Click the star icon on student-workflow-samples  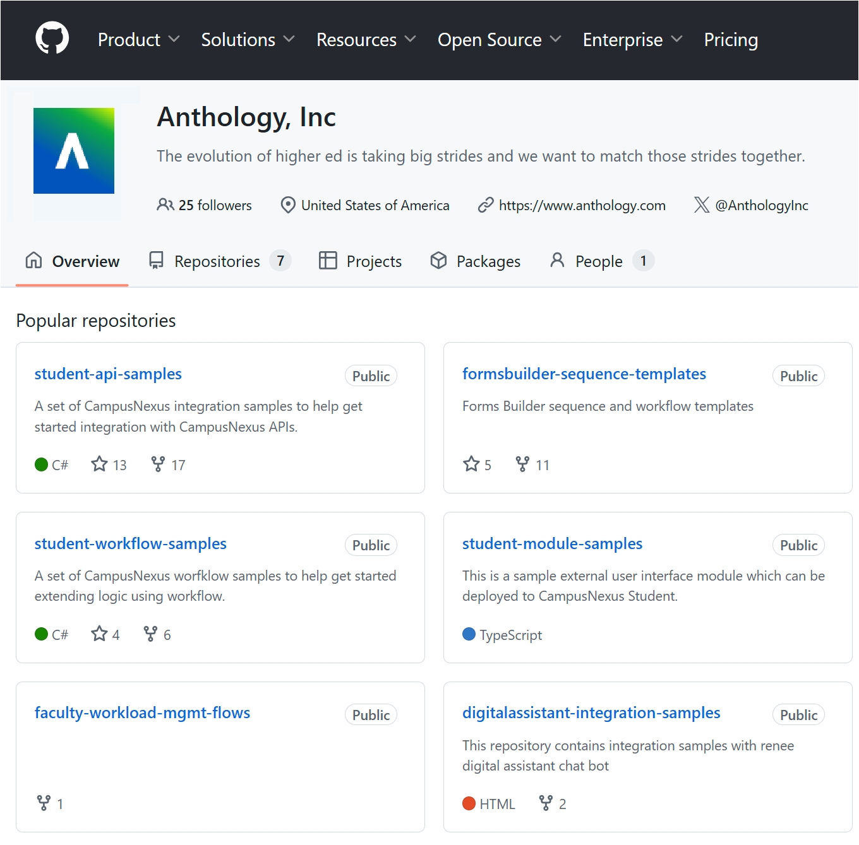(99, 634)
